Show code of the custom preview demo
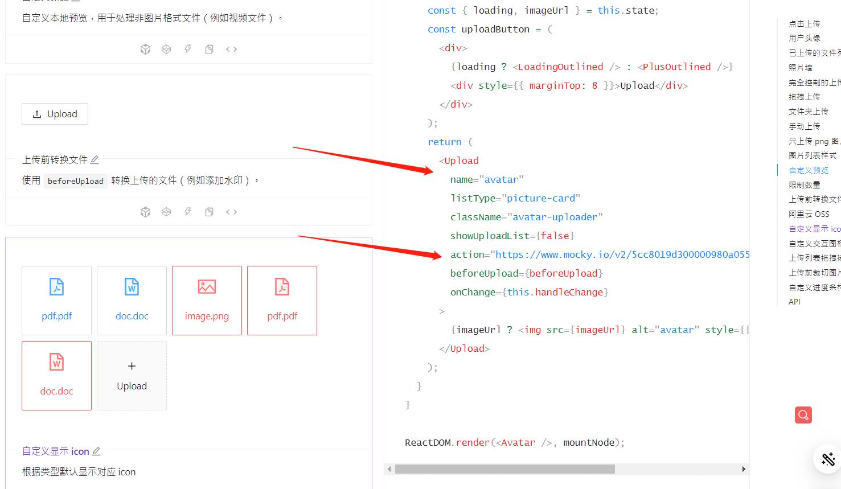Image resolution: width=841 pixels, height=489 pixels. [x=231, y=50]
